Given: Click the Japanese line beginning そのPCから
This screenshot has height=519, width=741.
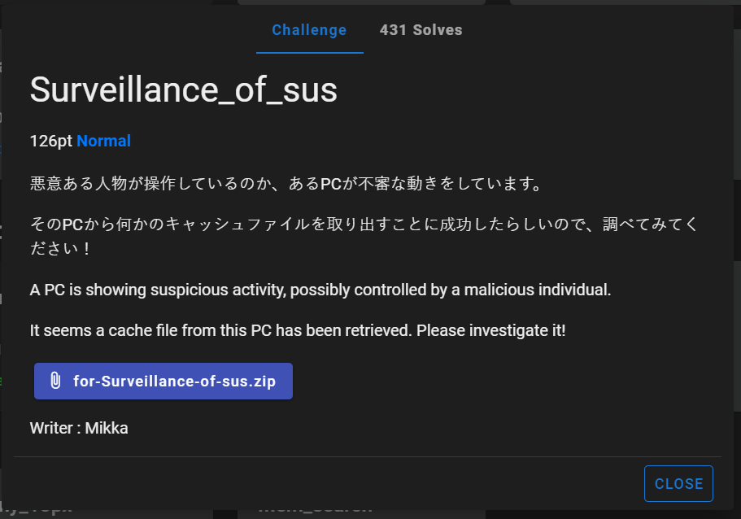Looking at the screenshot, I should 364,236.
